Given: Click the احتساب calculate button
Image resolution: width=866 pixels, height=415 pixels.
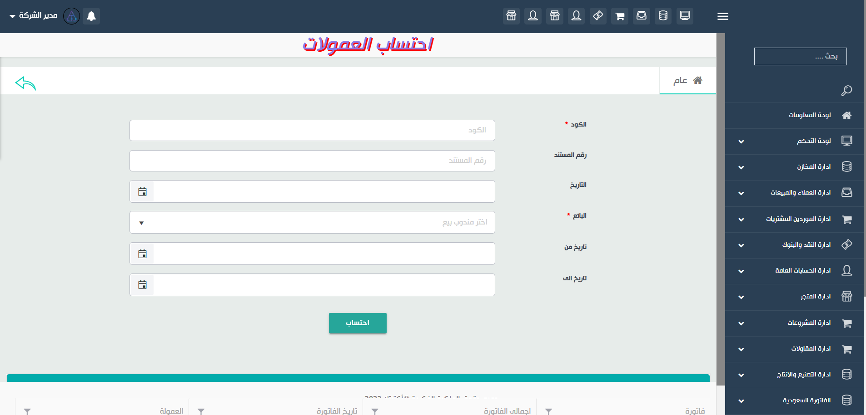Looking at the screenshot, I should click(358, 323).
